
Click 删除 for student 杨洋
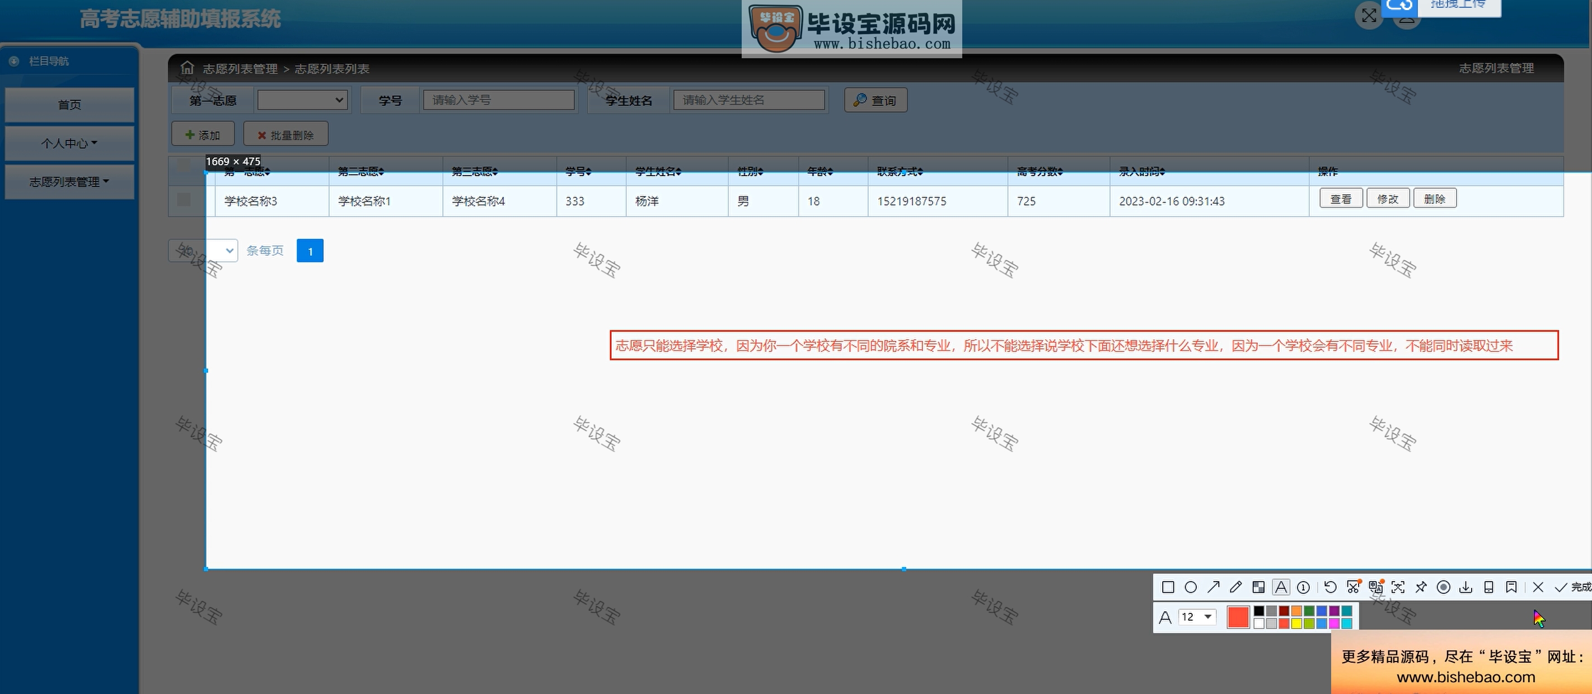1435,198
